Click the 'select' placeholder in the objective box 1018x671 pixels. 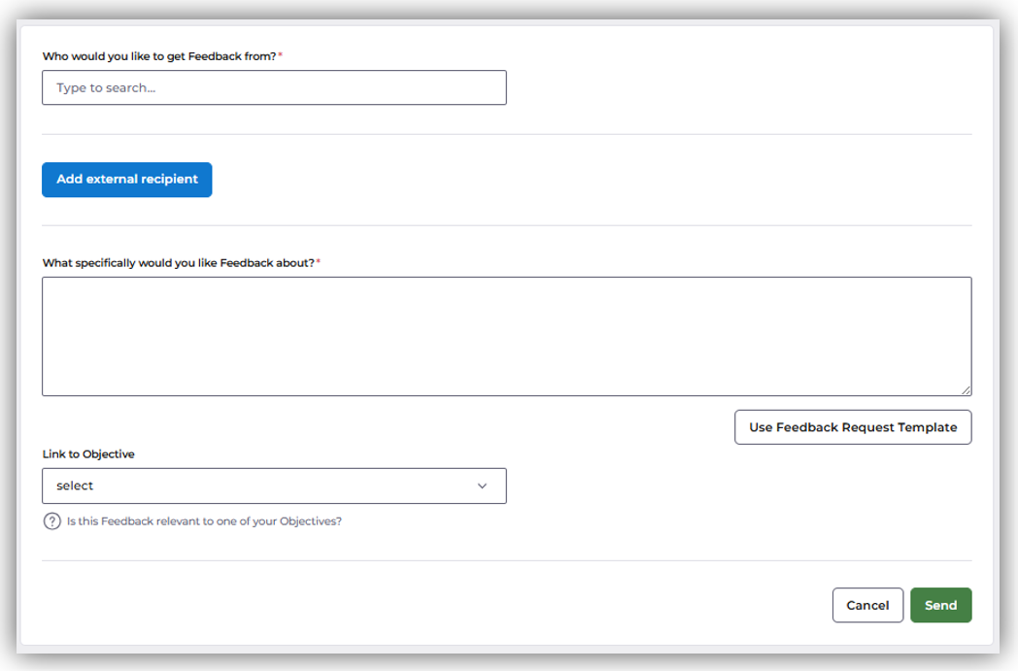pyautogui.click(x=75, y=486)
